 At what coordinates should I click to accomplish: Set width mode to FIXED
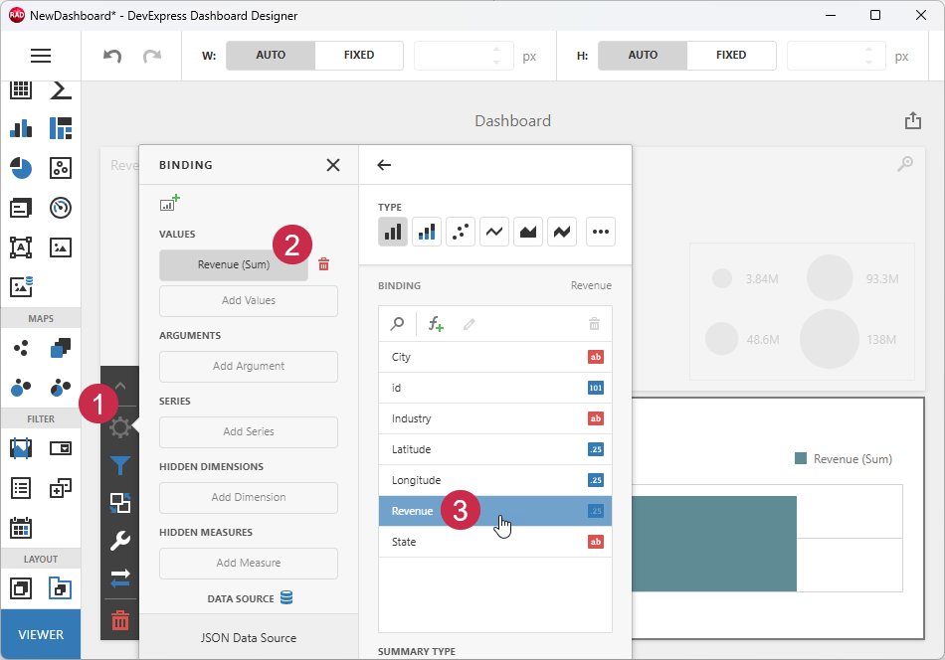point(358,55)
